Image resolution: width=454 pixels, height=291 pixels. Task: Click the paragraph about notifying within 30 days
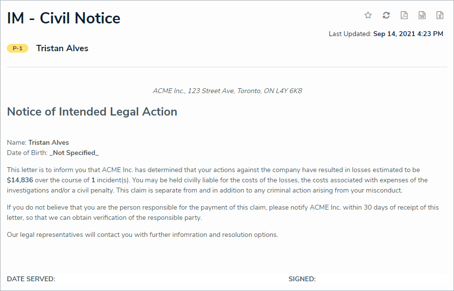pyautogui.click(x=223, y=213)
